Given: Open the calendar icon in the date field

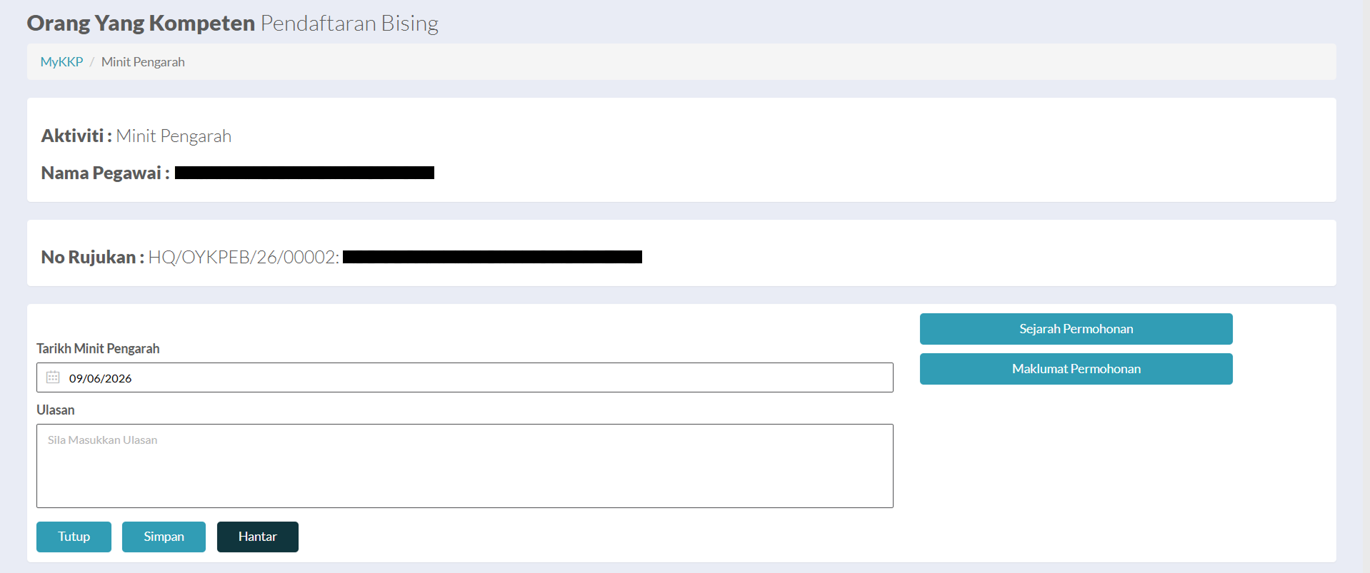Looking at the screenshot, I should coord(53,377).
